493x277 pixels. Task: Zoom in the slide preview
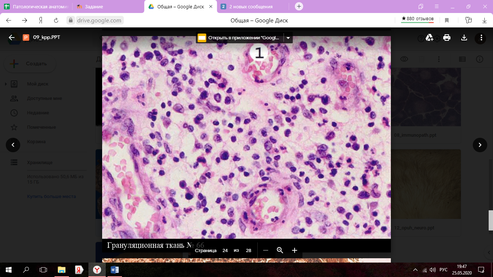click(295, 250)
